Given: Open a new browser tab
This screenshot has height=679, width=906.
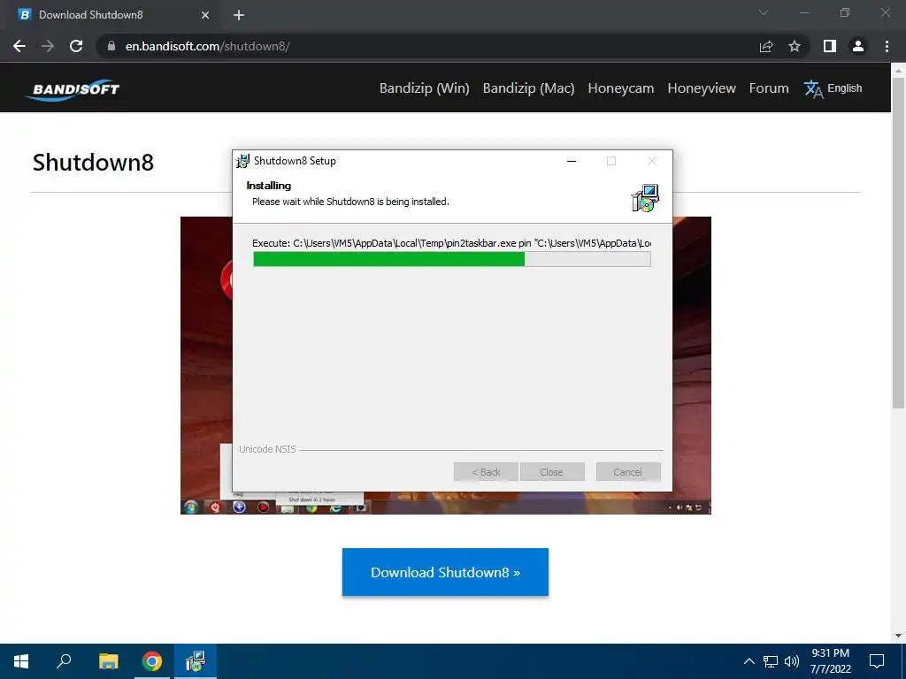Looking at the screenshot, I should tap(239, 15).
